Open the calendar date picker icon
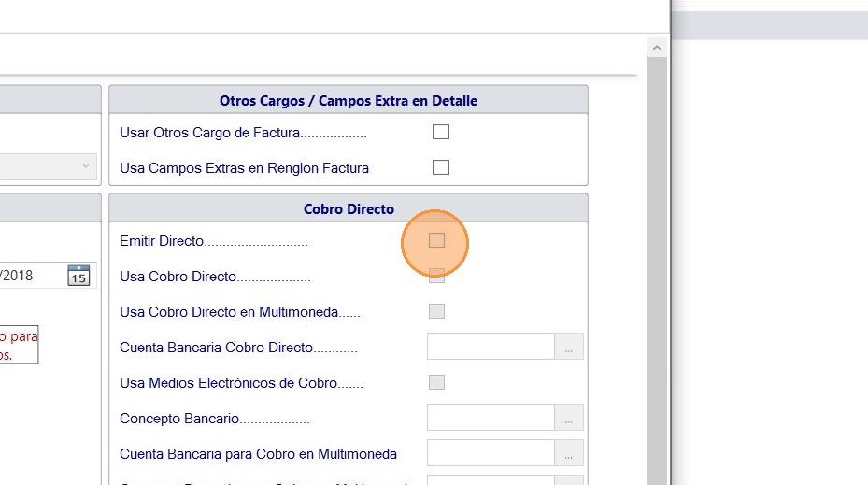Viewport: 868px width, 485px height. pos(78,276)
